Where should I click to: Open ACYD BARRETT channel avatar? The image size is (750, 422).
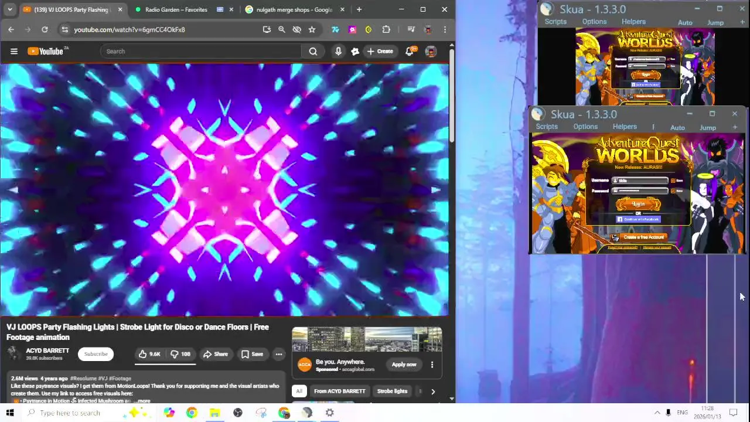pyautogui.click(x=13, y=353)
